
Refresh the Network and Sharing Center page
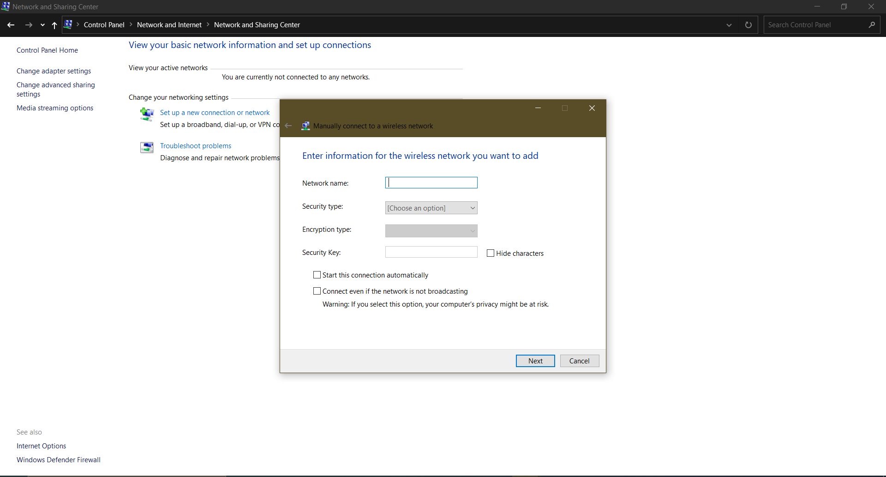pyautogui.click(x=748, y=25)
